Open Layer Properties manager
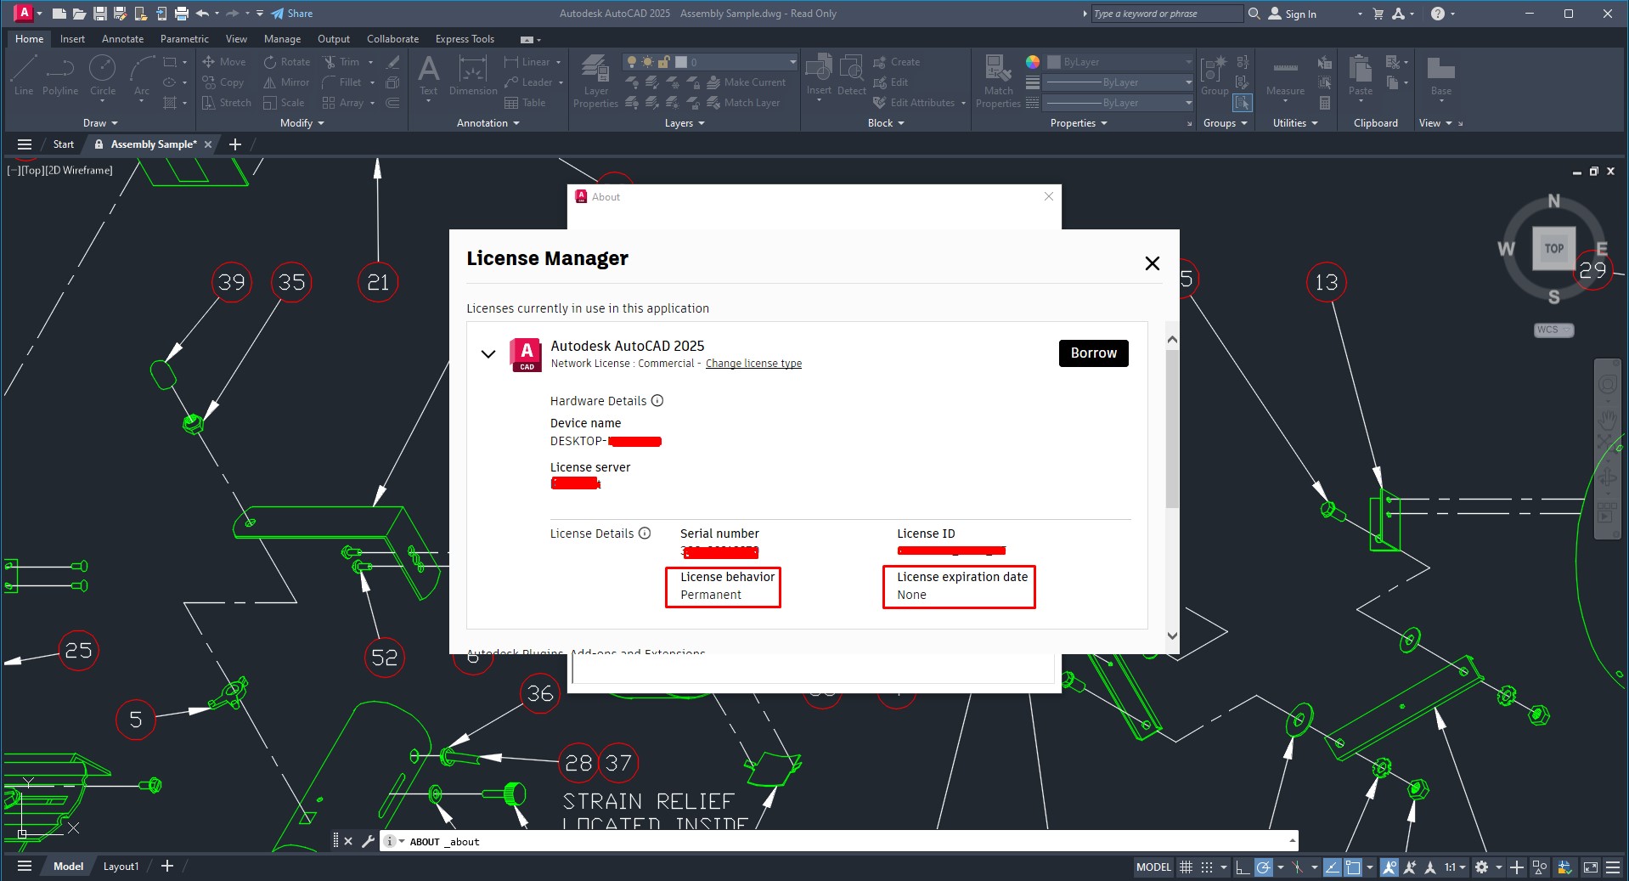The image size is (1629, 881). (595, 81)
